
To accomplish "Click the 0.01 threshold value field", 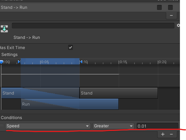I will point(157,126).
